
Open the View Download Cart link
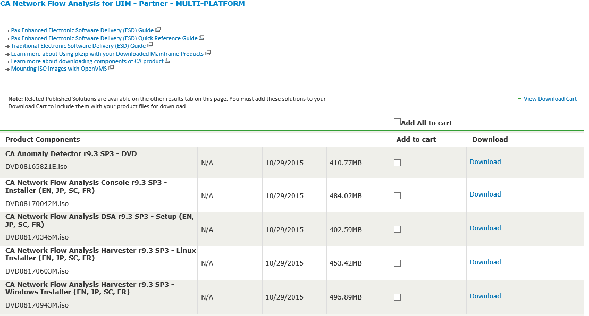pos(550,99)
